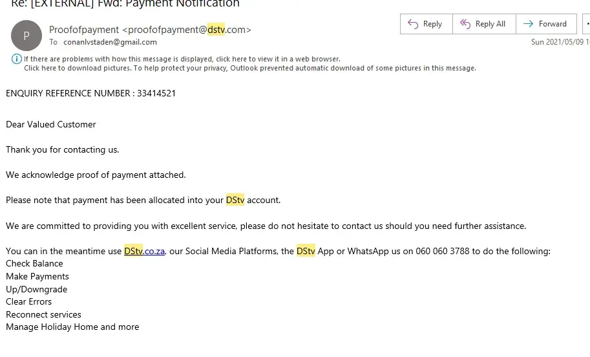Click the sender's avatar circle "P"

tap(26, 36)
